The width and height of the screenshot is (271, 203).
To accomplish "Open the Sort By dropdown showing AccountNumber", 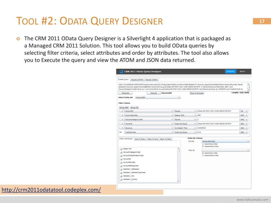I will tap(226, 141).
